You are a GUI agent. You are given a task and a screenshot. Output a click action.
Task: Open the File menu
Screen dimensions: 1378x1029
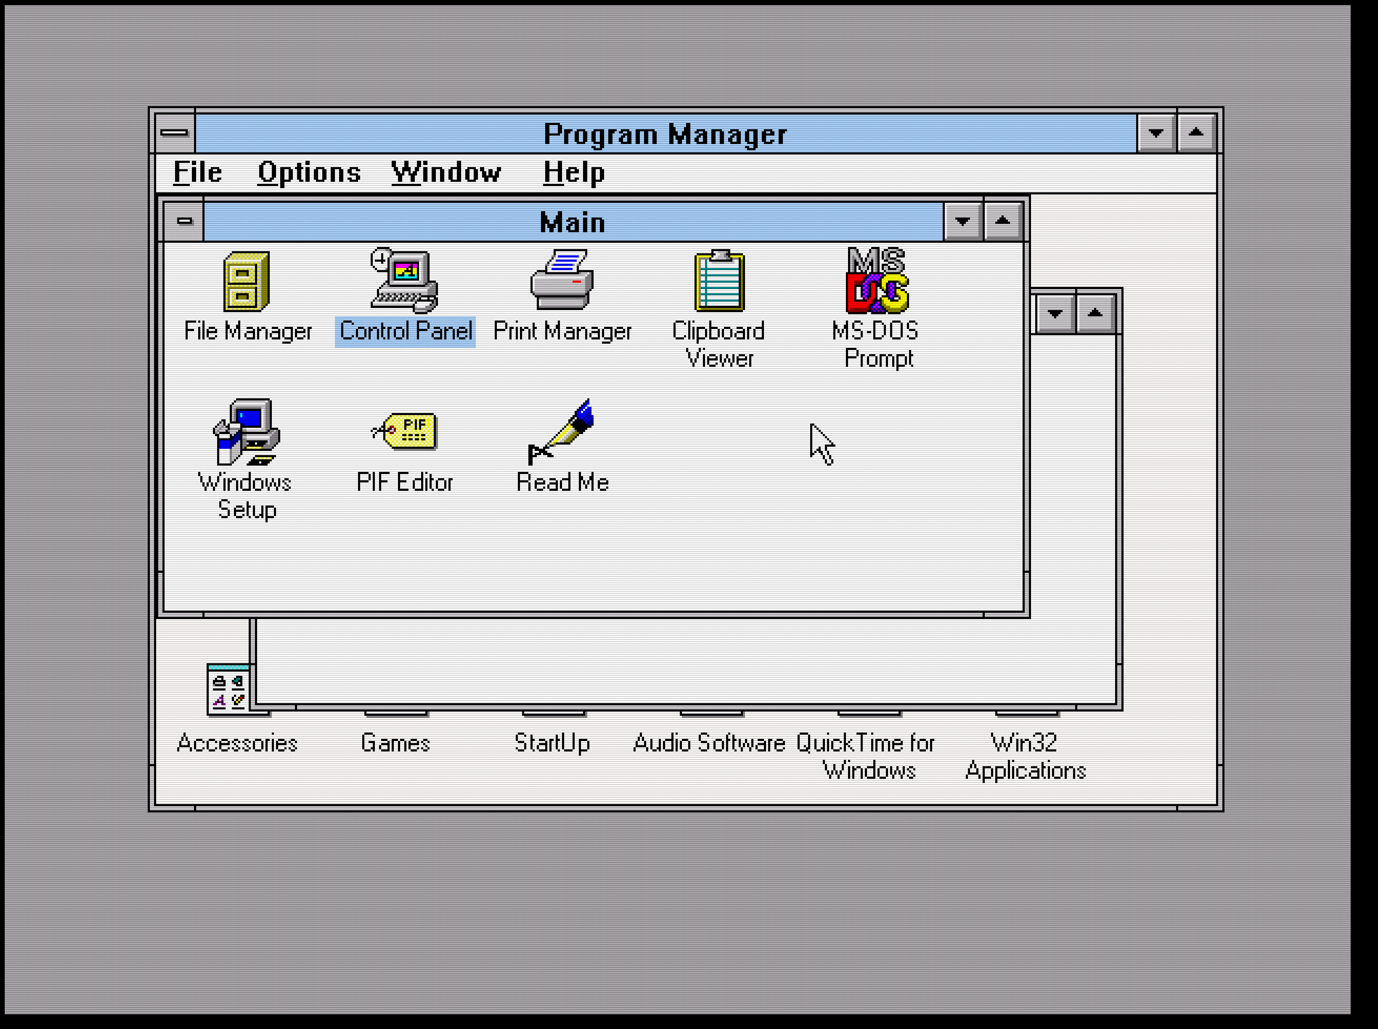point(197,172)
